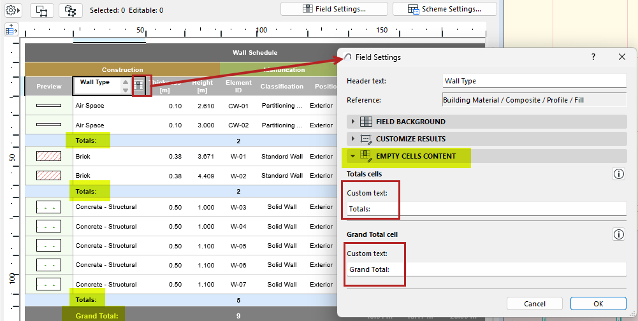Sort Wall Type column descending arrow

click(126, 90)
